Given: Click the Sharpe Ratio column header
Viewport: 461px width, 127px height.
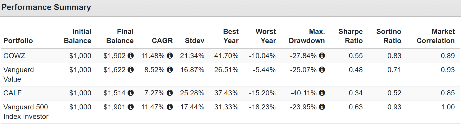Looking at the screenshot, I should [350, 36].
